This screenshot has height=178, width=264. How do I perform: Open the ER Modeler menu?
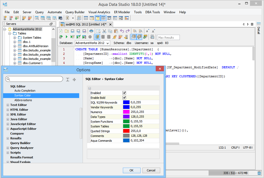point(122,12)
